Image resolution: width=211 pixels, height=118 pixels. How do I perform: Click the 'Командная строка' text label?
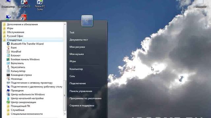21,75
